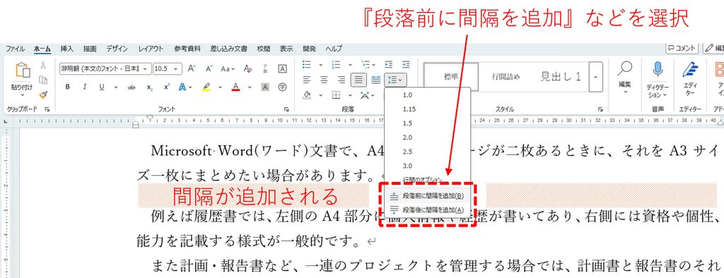Switch to the 差し込み文書 tab
This screenshot has width=724, height=278.
click(228, 49)
